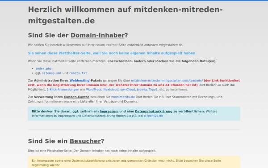Viewport: 268px width, 168px height.
Task: Open the Nextcloud link
Action: [111, 90]
